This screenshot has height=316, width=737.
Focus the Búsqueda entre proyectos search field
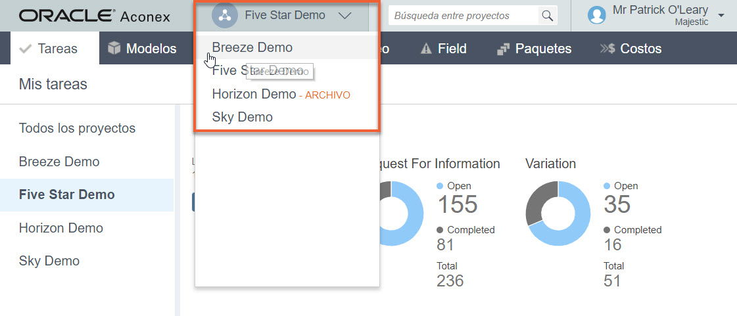pos(464,16)
